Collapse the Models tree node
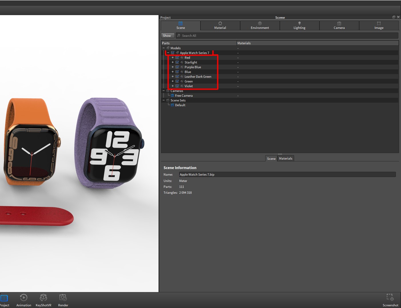Image resolution: width=401 pixels, height=308 pixels. [163, 48]
